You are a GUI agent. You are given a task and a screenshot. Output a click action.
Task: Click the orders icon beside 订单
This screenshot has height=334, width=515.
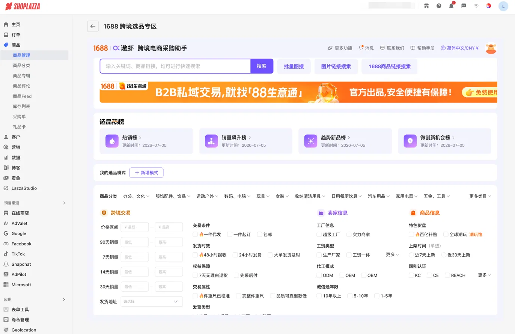6,35
